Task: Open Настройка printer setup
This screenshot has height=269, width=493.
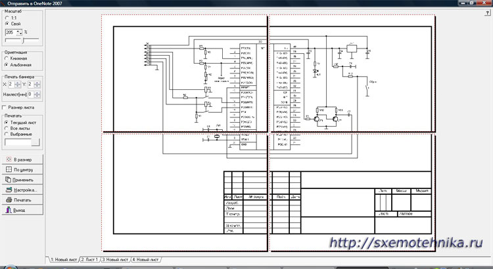Action: [22, 190]
